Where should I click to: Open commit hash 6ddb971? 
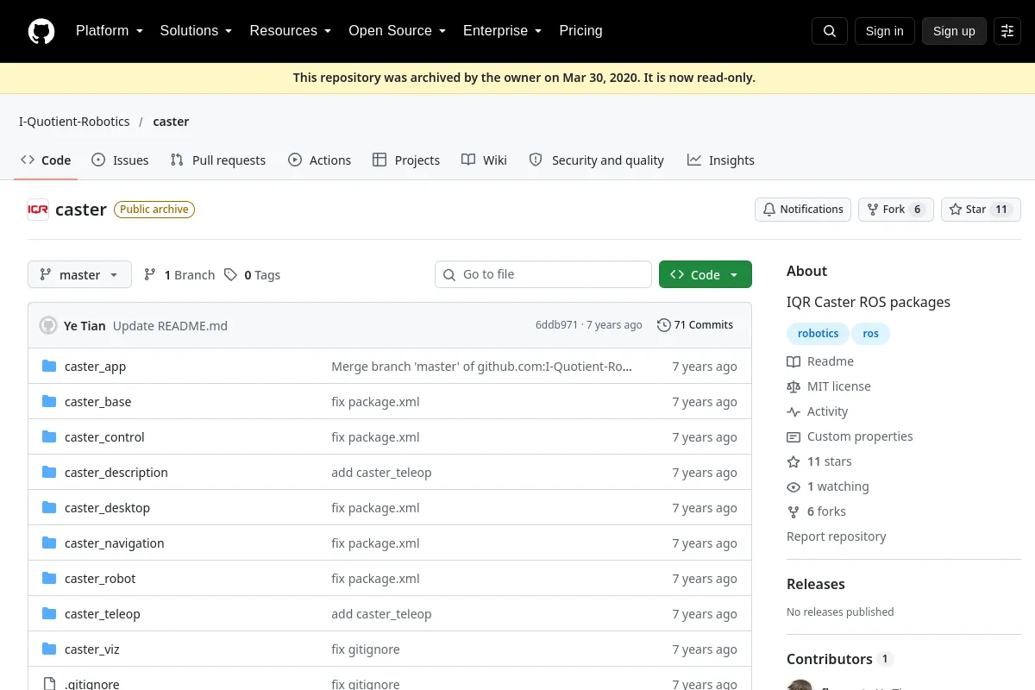pyautogui.click(x=556, y=325)
